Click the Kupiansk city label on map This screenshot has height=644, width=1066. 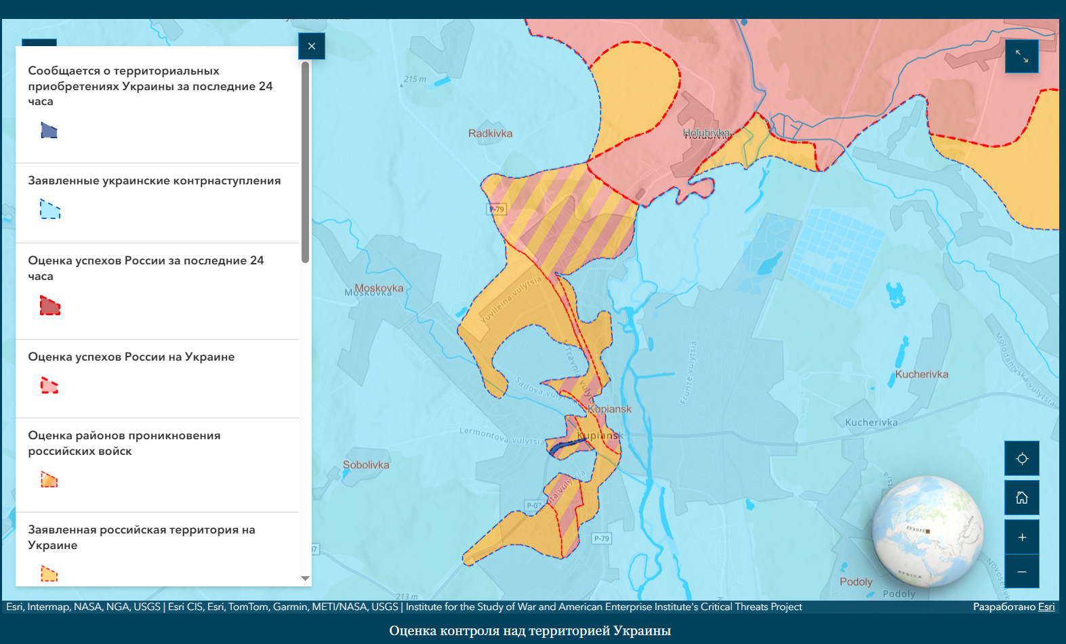609,409
